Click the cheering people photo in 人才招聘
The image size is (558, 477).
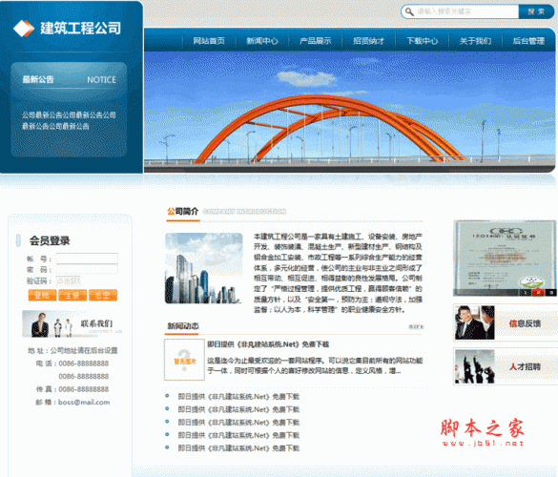(x=475, y=366)
